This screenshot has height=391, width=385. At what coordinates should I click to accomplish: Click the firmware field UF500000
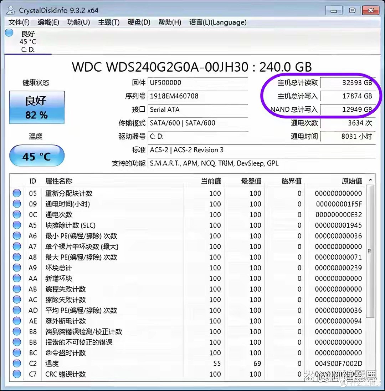[198, 83]
